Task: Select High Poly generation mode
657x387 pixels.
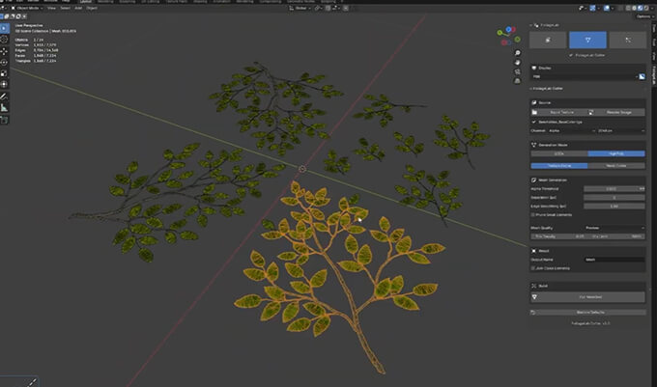Action: tap(615, 152)
